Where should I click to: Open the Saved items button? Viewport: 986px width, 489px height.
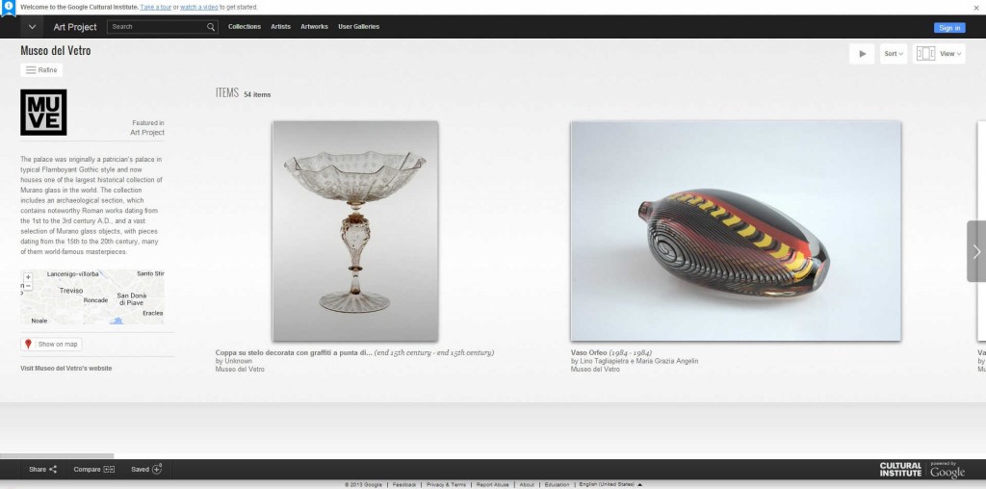[x=146, y=470]
